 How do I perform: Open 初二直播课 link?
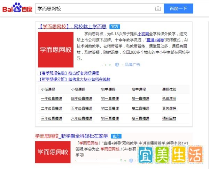click(x=110, y=109)
